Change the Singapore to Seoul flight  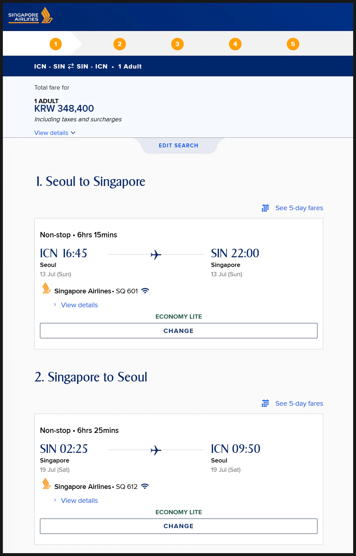coord(179,526)
